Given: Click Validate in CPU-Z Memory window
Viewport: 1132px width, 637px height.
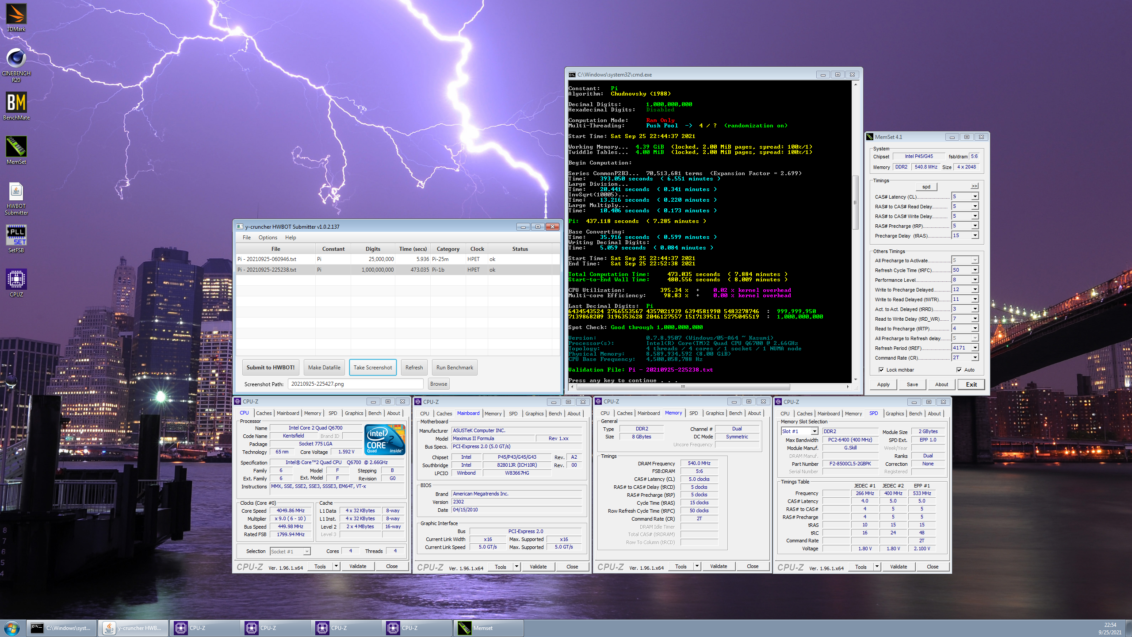Looking at the screenshot, I should pos(719,566).
